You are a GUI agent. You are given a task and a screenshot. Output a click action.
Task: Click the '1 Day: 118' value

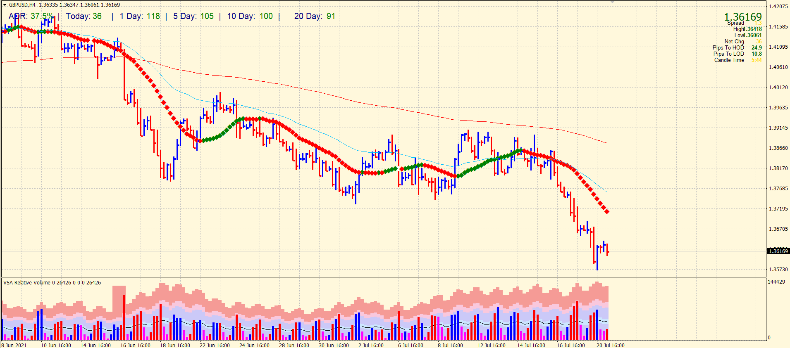140,16
